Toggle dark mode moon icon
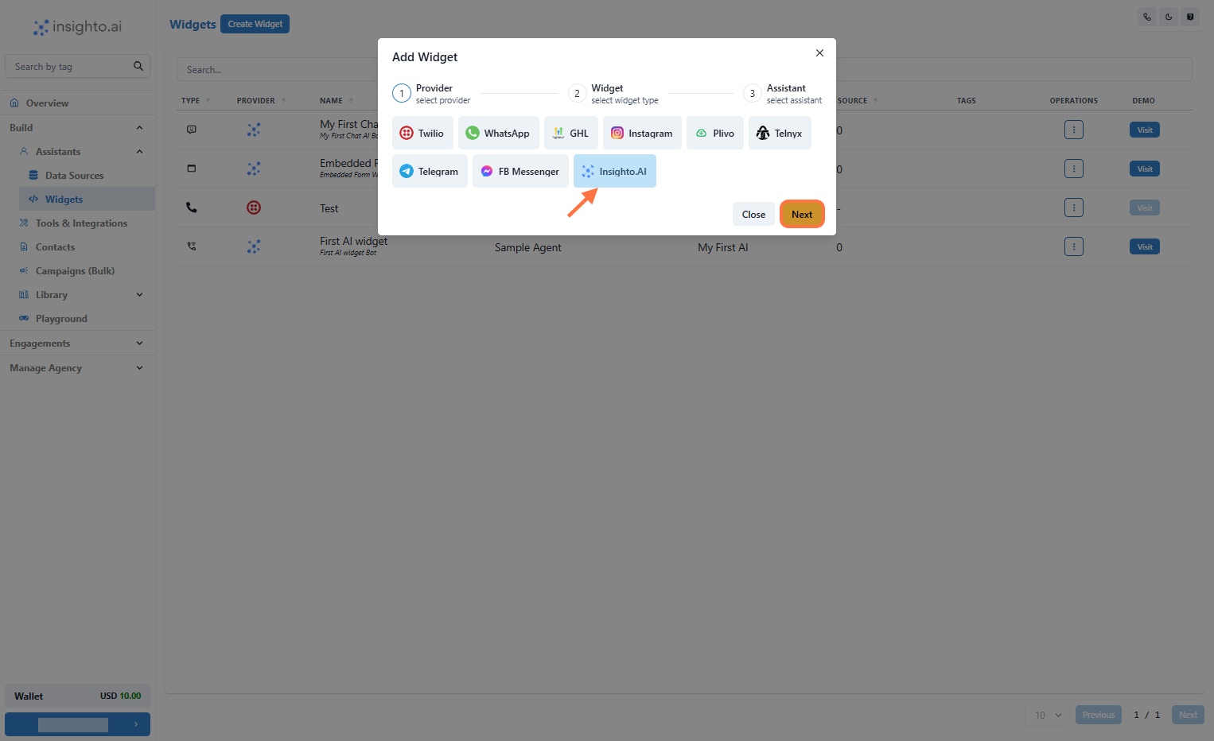Viewport: 1214px width, 741px height. pos(1169,17)
